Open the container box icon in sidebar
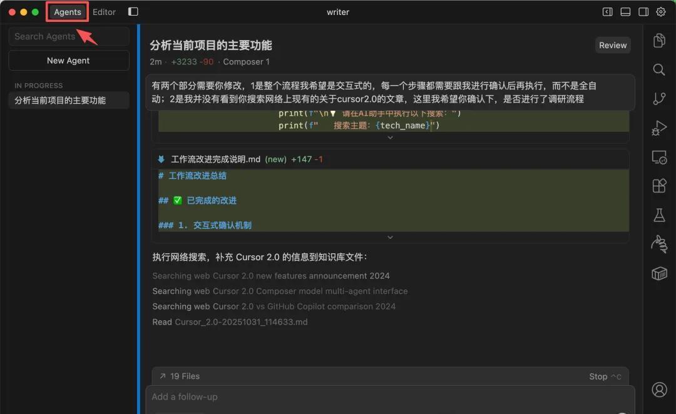The image size is (676, 414). [659, 273]
